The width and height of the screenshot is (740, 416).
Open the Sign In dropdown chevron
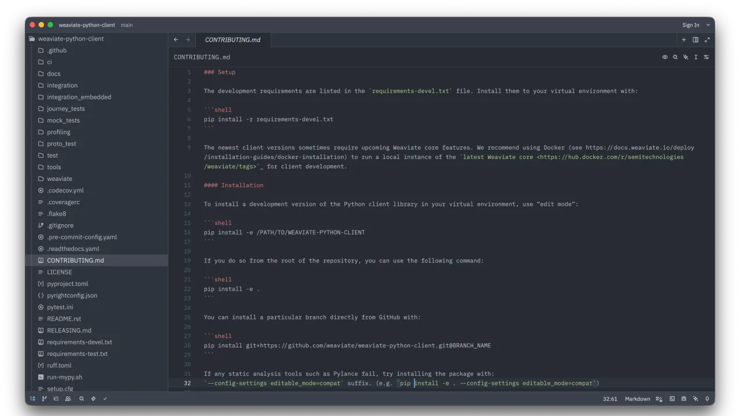(708, 25)
